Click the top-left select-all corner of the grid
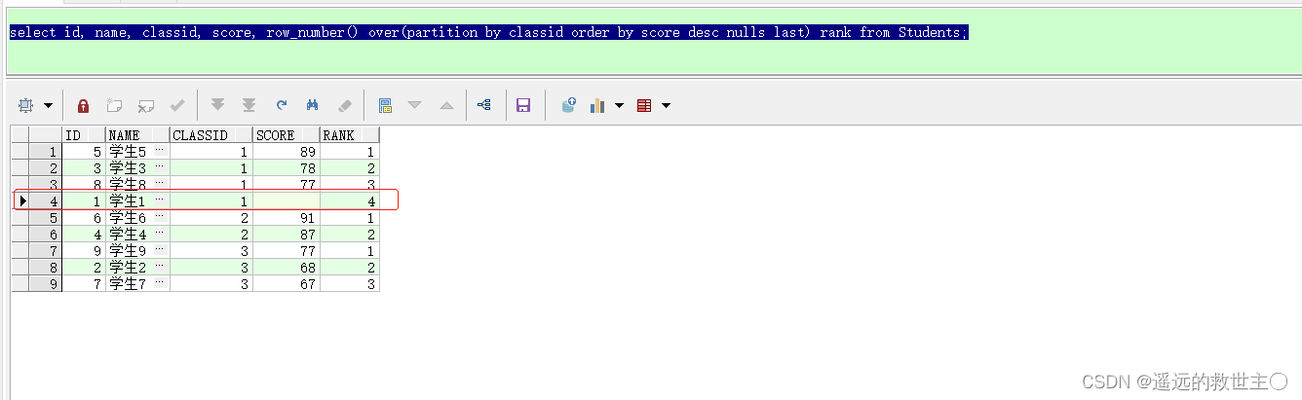 click(19, 135)
